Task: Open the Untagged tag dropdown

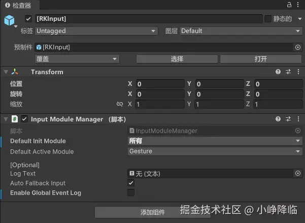Action: [96, 31]
